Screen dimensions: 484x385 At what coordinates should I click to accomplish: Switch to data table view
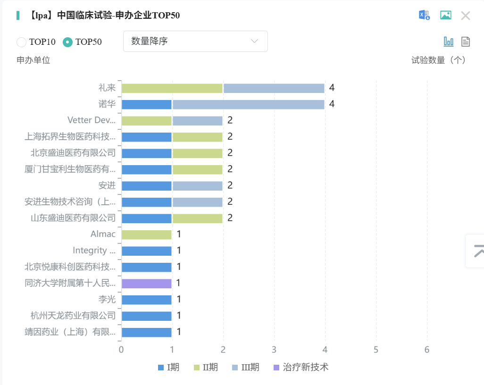(x=466, y=42)
